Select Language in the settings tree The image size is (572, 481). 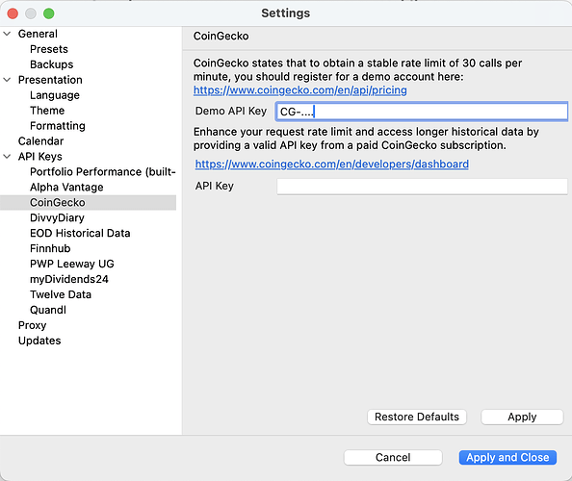pyautogui.click(x=55, y=95)
